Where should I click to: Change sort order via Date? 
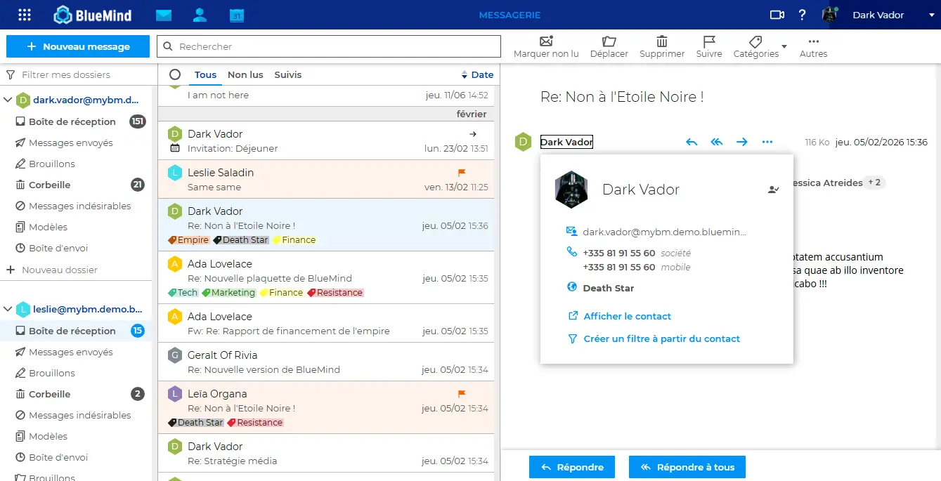pyautogui.click(x=477, y=75)
